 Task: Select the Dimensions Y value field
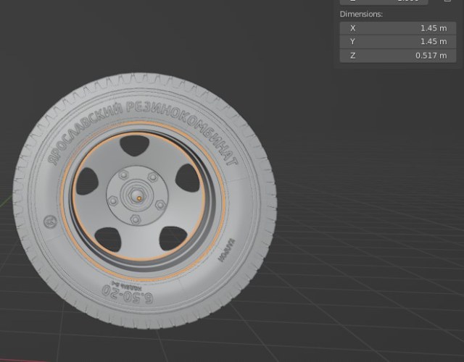point(398,41)
